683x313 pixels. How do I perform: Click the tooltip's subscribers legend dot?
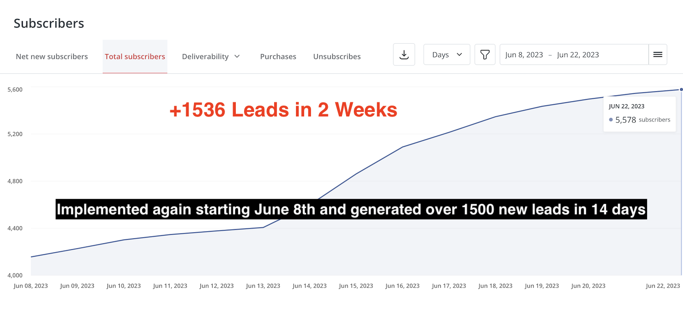pos(611,120)
